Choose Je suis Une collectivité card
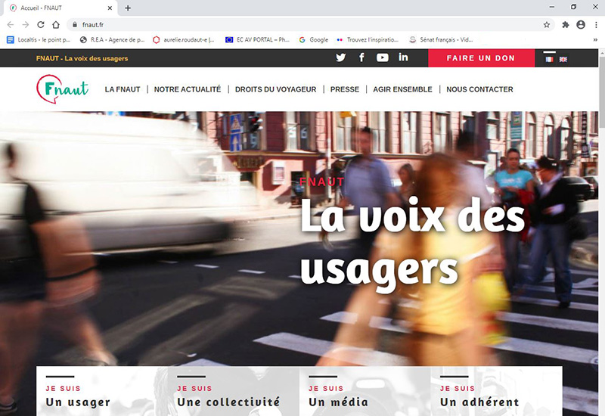Image resolution: width=605 pixels, height=416 pixels. pos(234,391)
